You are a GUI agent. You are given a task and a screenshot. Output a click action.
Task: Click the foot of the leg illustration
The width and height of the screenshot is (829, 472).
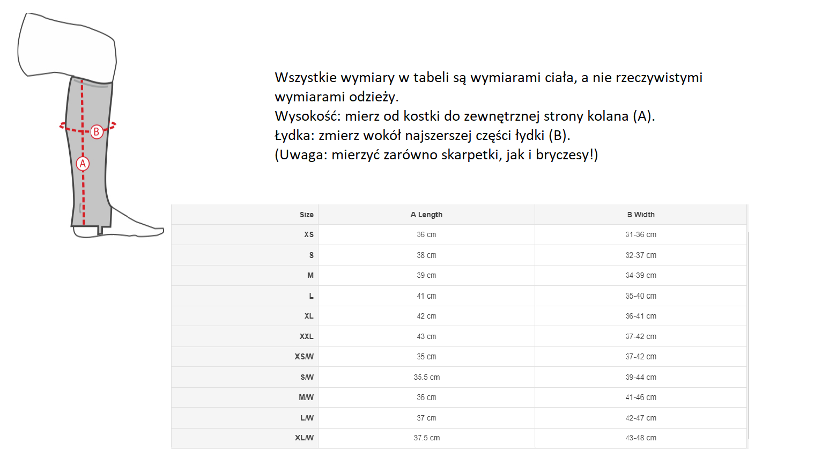[134, 225]
